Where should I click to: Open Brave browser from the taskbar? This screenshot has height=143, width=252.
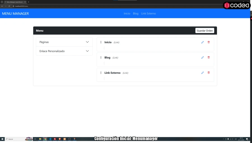click(x=60, y=139)
